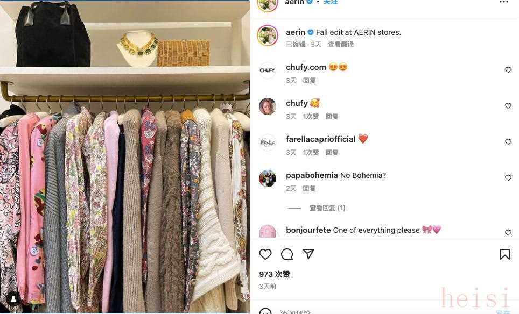The height and width of the screenshot is (314, 519).
Task: View the 973 likes list
Action: (275, 274)
